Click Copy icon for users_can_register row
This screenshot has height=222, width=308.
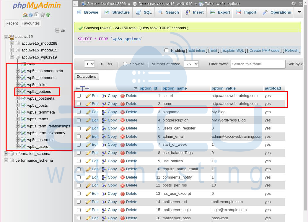(104, 128)
